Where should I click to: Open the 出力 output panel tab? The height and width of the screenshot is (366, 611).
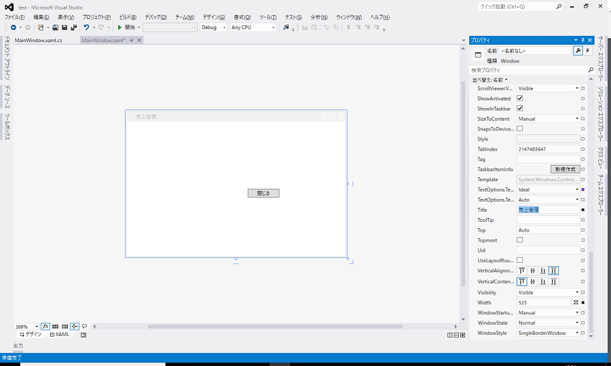(x=18, y=346)
